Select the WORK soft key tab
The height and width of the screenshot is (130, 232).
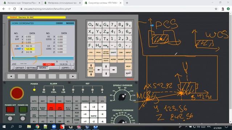[43, 68]
